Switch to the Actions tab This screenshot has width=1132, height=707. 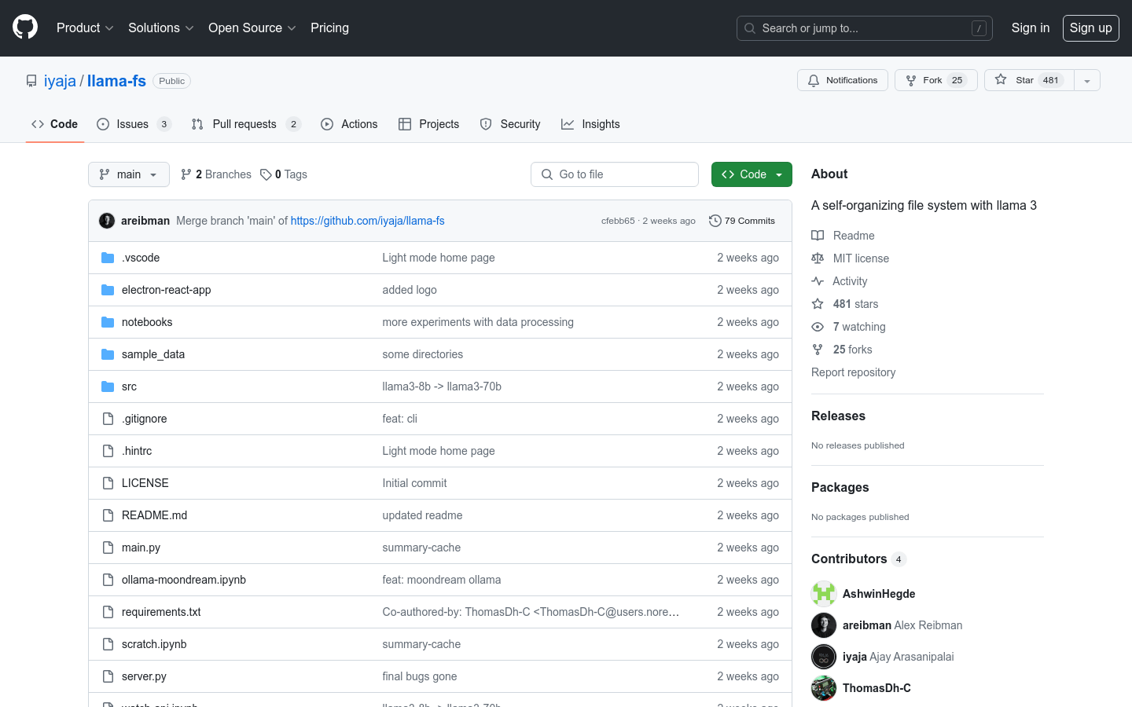pos(349,124)
